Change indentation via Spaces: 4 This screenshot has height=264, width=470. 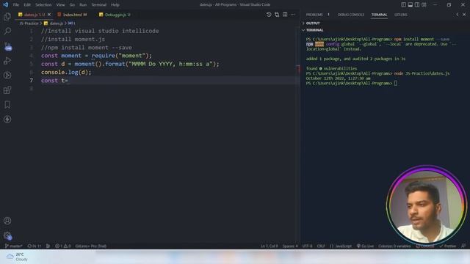click(x=290, y=246)
